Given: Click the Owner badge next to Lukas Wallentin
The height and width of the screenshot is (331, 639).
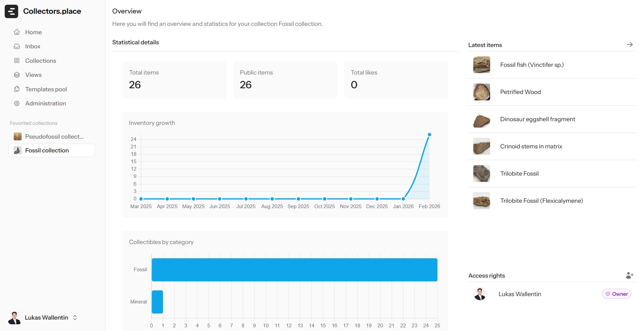Looking at the screenshot, I should [616, 294].
